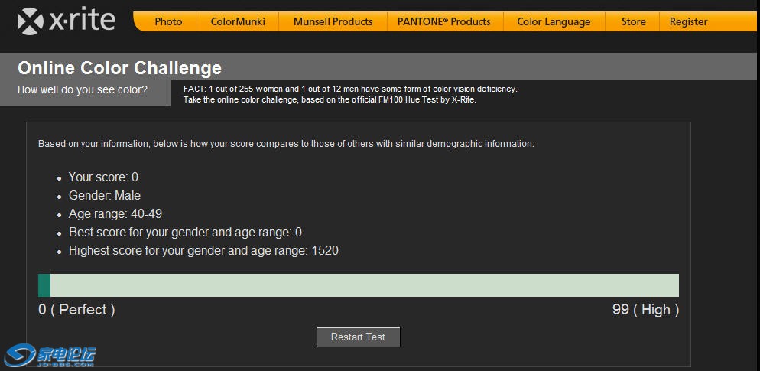Click the FM100 Hue Test sentence
This screenshot has width=760, height=371.
pos(330,100)
